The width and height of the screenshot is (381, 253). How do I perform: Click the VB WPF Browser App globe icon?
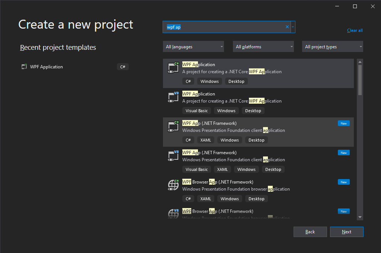[x=173, y=214]
